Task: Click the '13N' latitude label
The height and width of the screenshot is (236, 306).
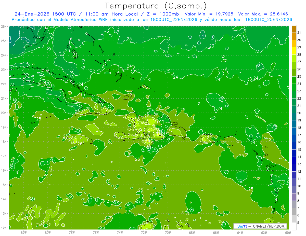Action: 4,213
